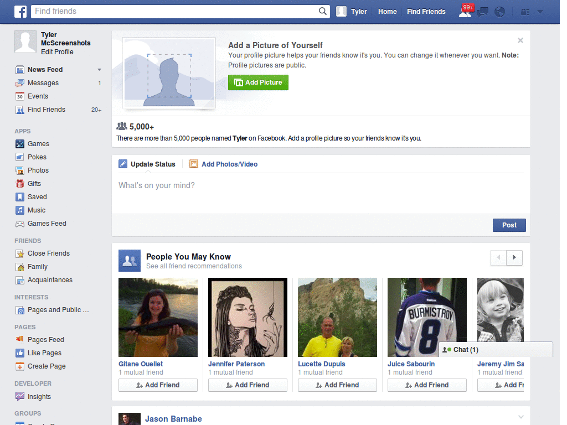
Task: Click the Family house icon
Action: [20, 267]
